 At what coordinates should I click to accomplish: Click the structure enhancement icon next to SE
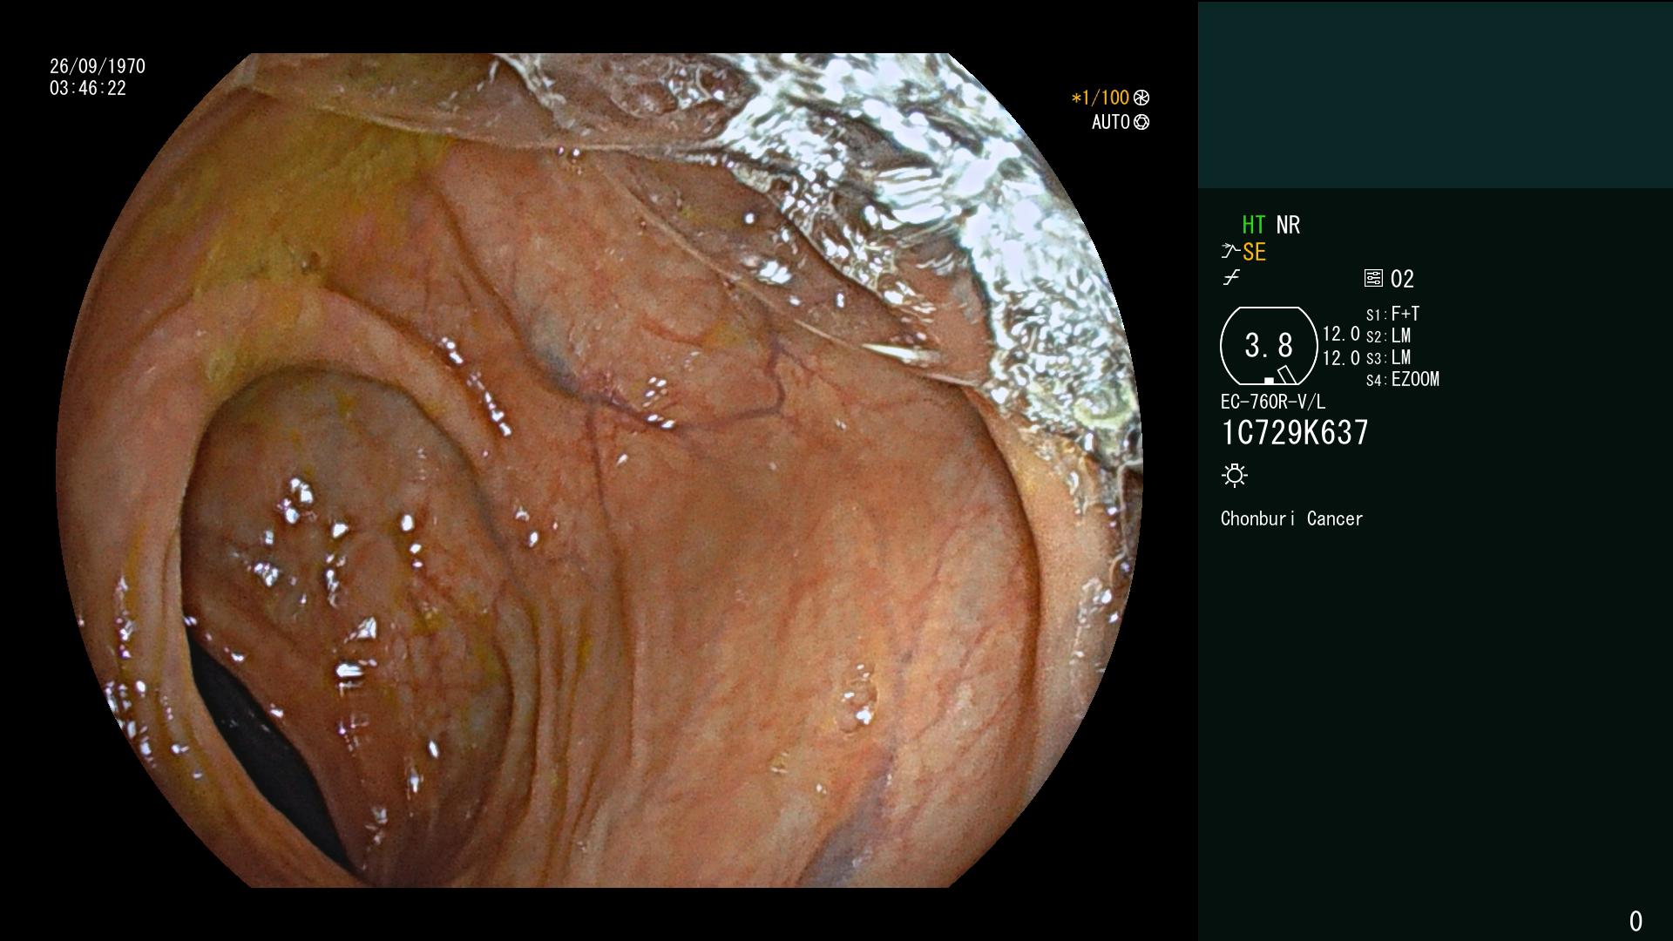coord(1229,252)
